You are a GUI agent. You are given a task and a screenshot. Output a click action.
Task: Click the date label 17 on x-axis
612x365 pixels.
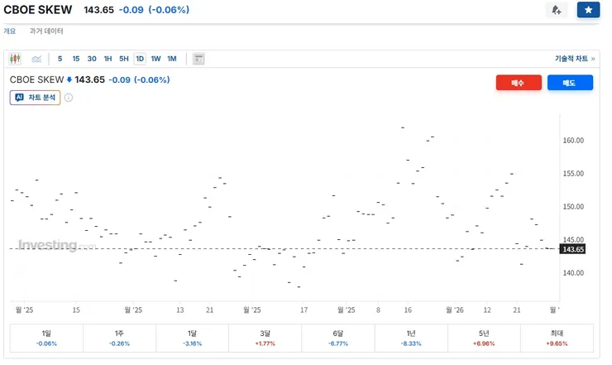click(x=304, y=310)
